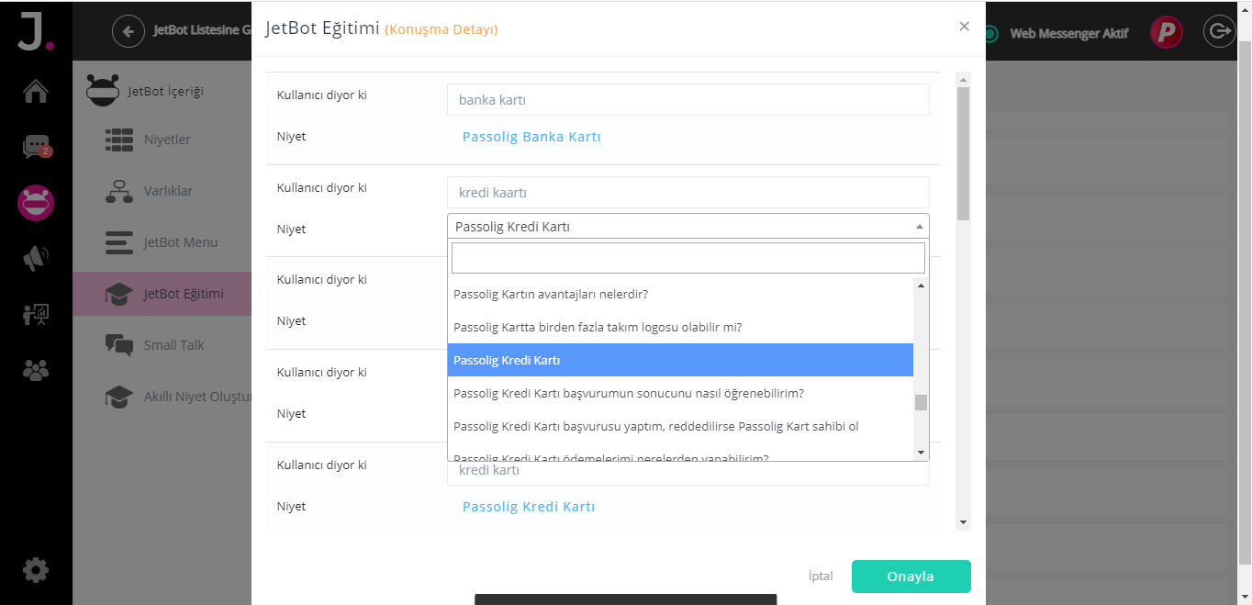The height and width of the screenshot is (605, 1252).
Task: Open the users group icon
Action: [36, 370]
